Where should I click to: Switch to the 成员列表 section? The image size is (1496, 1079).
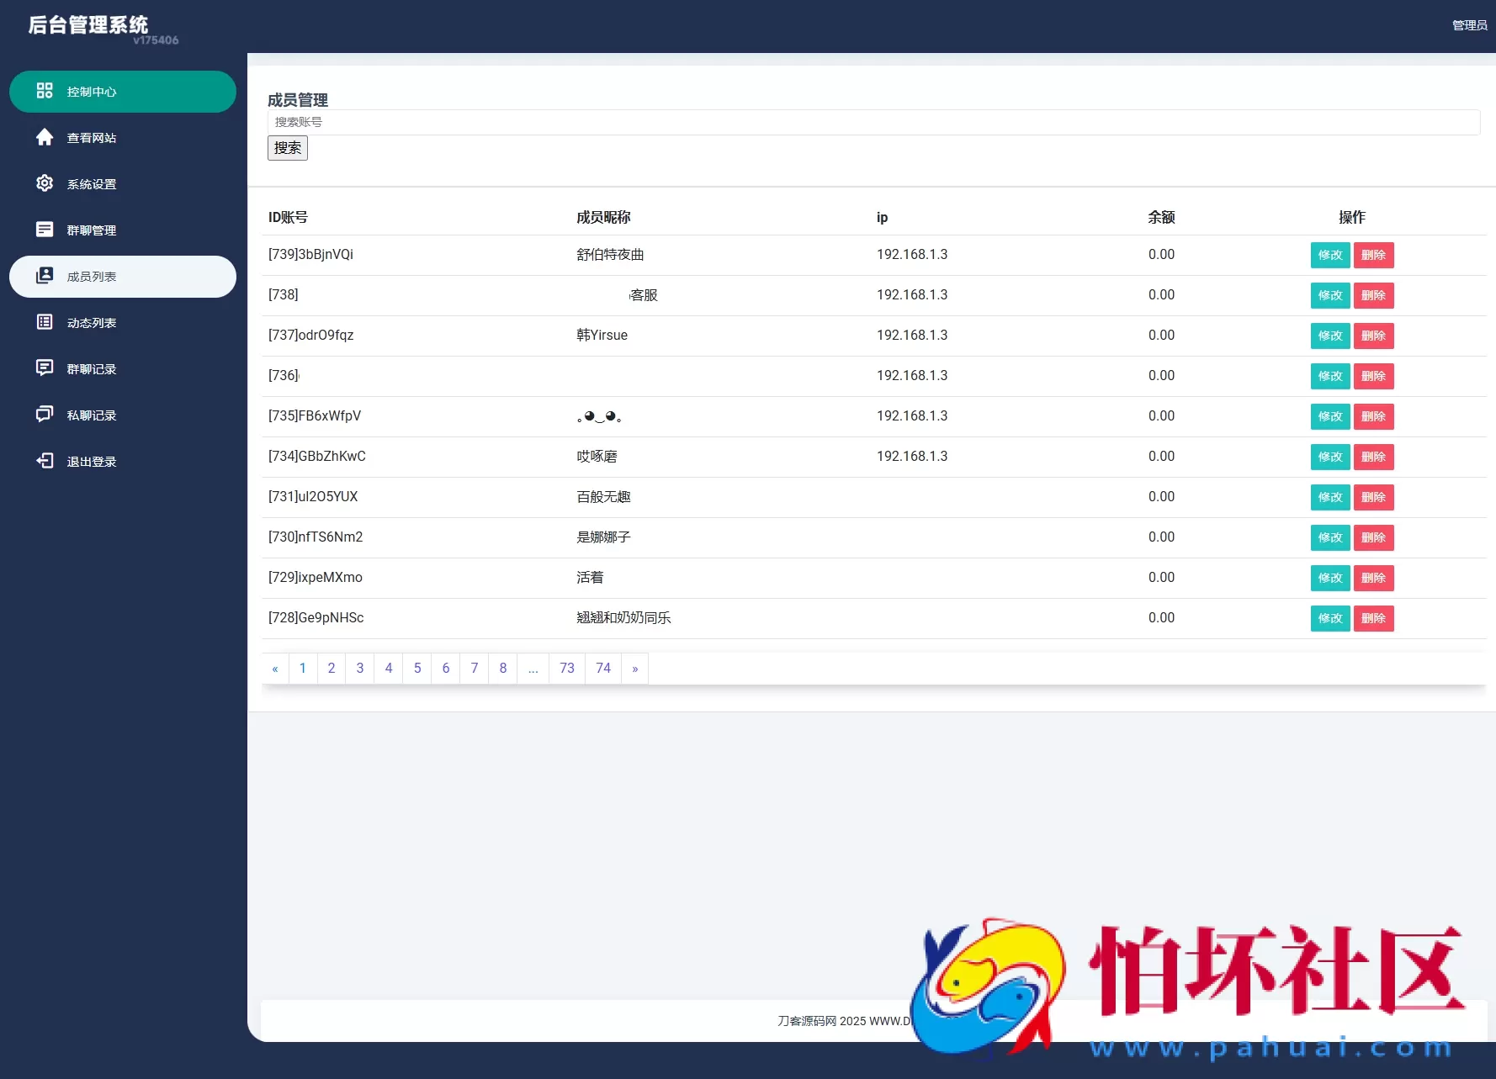click(93, 276)
